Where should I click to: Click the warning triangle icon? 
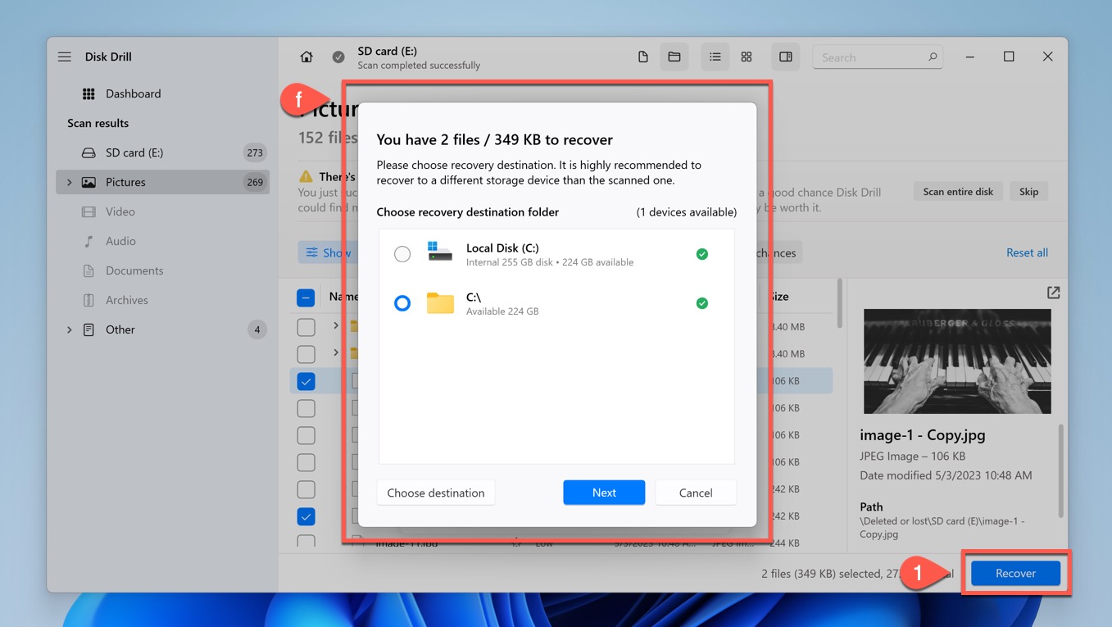click(x=306, y=176)
